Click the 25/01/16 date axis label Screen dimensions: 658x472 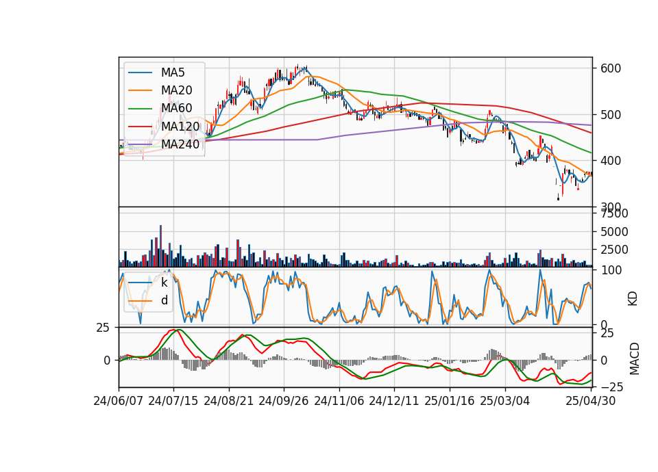point(450,401)
